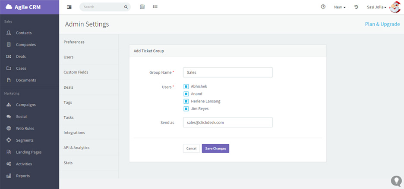Open the Sasi Jolla user dropdown
404x189 pixels.
377,7
